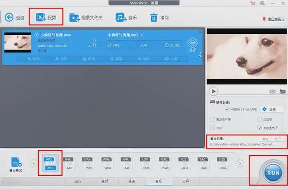
Task: Remove the 小狗特写视频.mov item with its X
Action: click(200, 32)
